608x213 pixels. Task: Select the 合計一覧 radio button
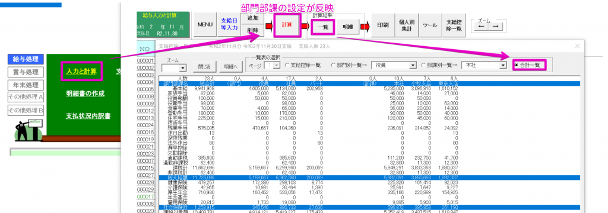[529, 65]
